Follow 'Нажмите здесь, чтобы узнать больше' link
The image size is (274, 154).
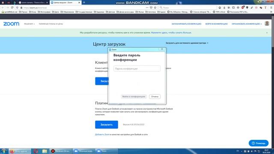tap(171, 33)
